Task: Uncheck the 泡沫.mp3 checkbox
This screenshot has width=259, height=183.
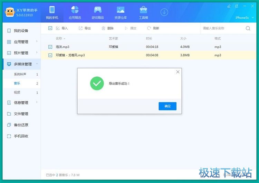Action: click(50, 47)
